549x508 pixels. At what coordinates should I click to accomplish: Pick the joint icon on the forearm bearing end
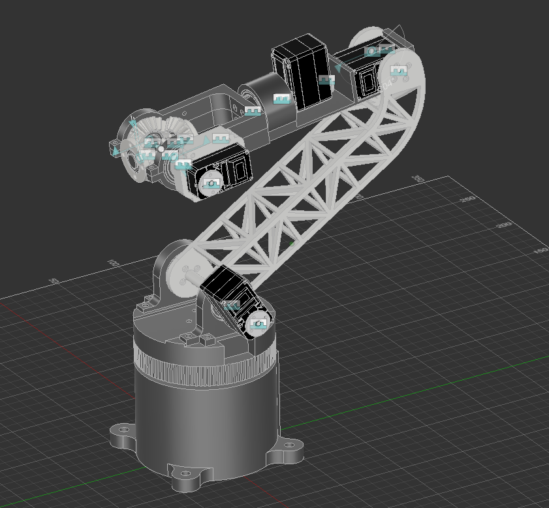253,111
